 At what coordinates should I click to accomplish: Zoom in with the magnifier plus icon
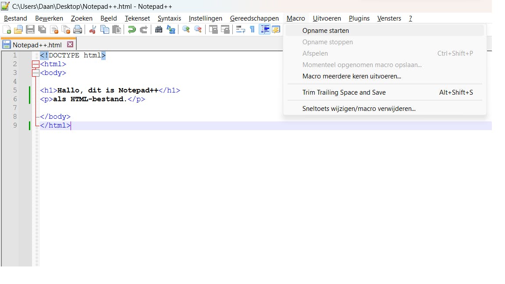click(x=186, y=30)
